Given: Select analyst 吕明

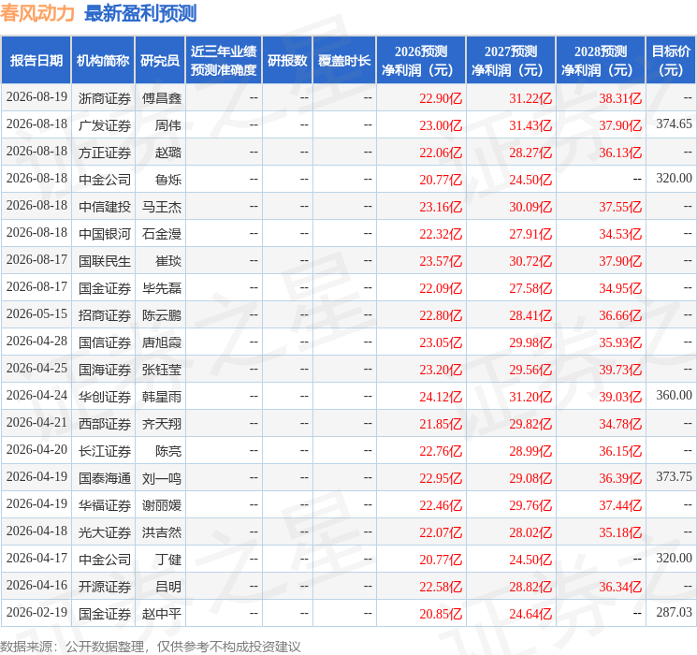Looking at the screenshot, I should point(168,587).
